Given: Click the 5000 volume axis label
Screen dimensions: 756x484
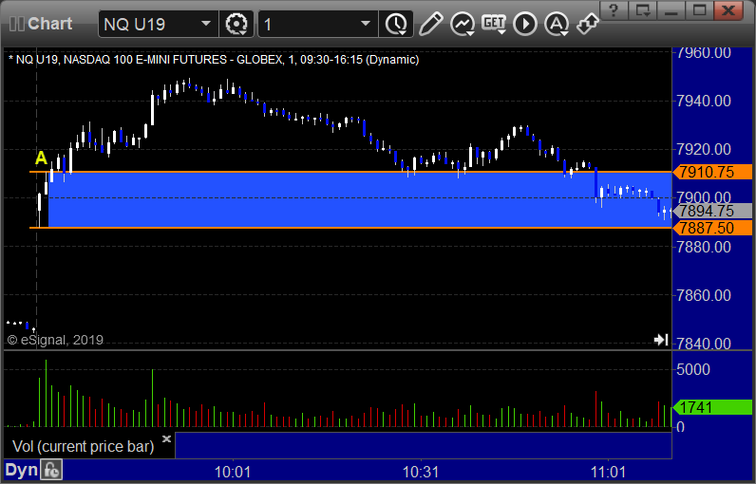Looking at the screenshot, I should coord(692,370).
